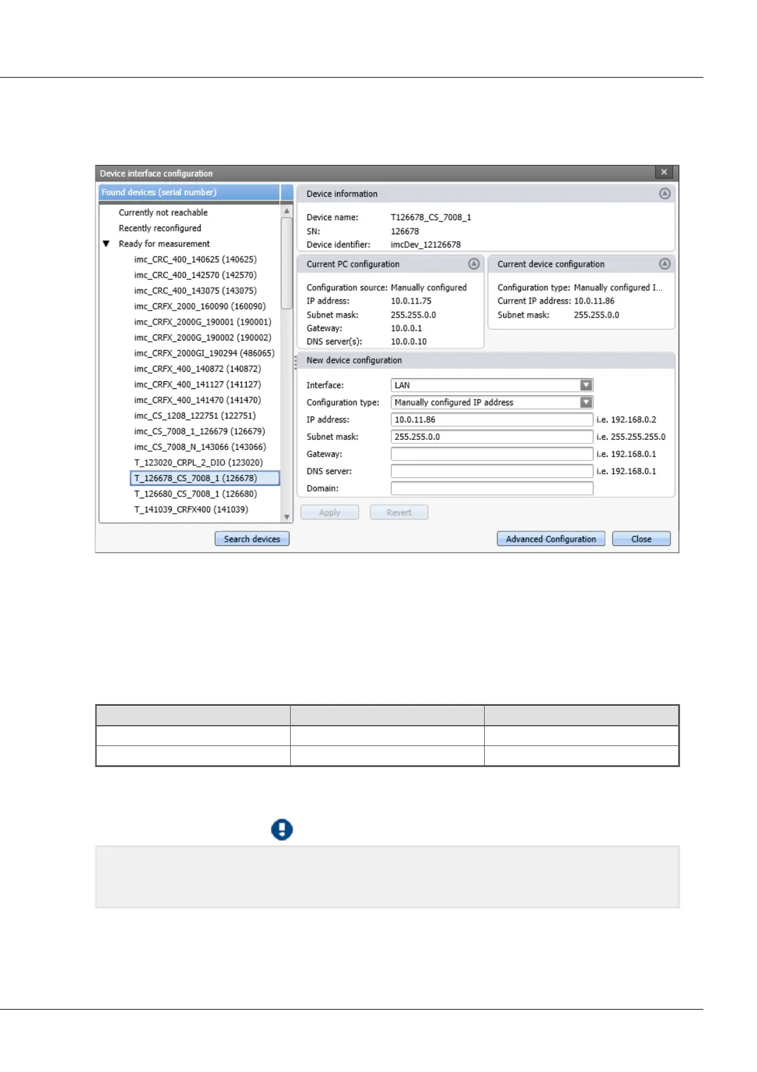757x1072 pixels.
Task: Click the Close button
Action: tap(641, 539)
